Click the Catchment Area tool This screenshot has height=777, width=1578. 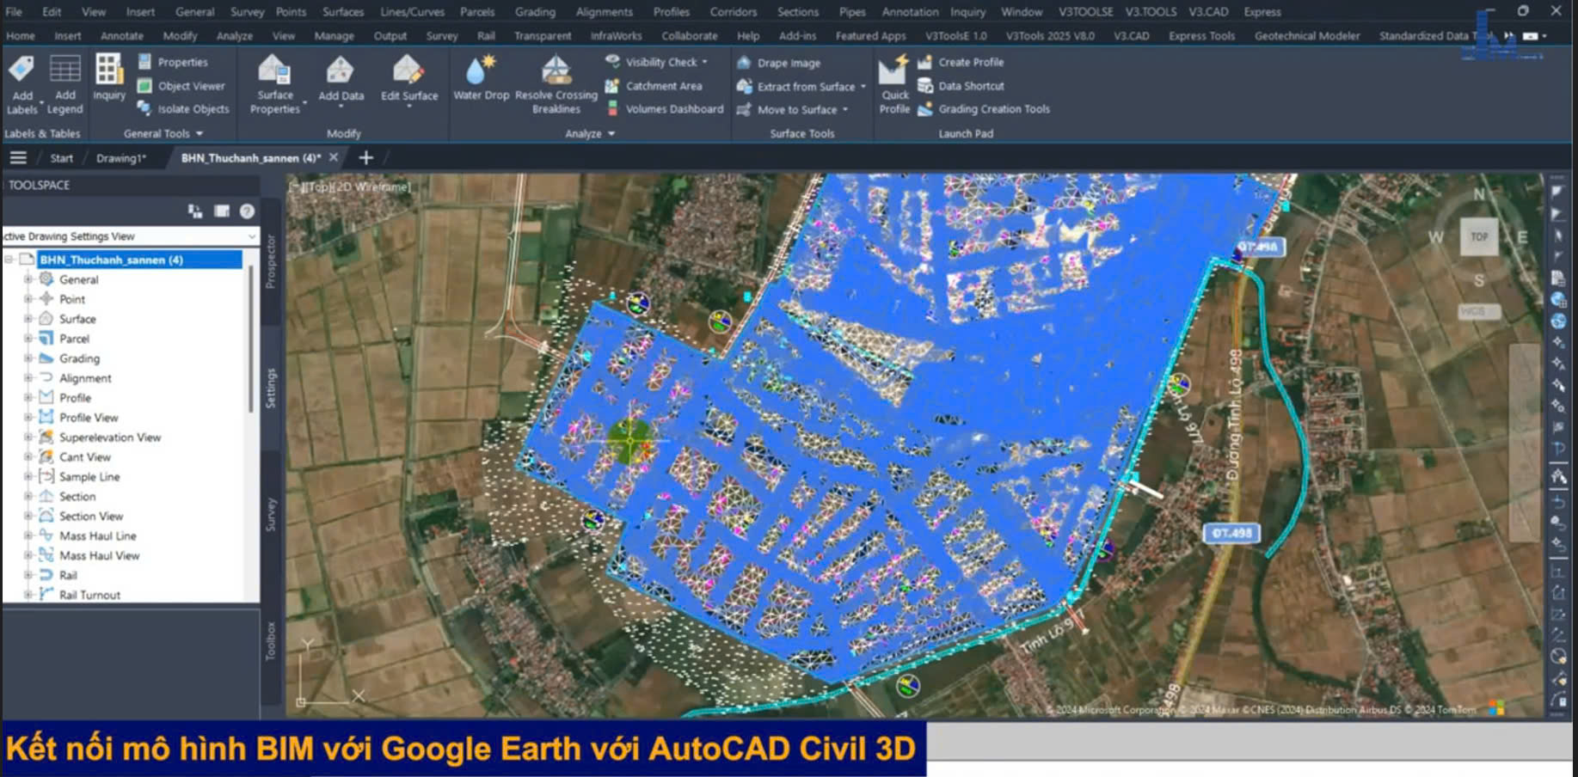pos(654,86)
